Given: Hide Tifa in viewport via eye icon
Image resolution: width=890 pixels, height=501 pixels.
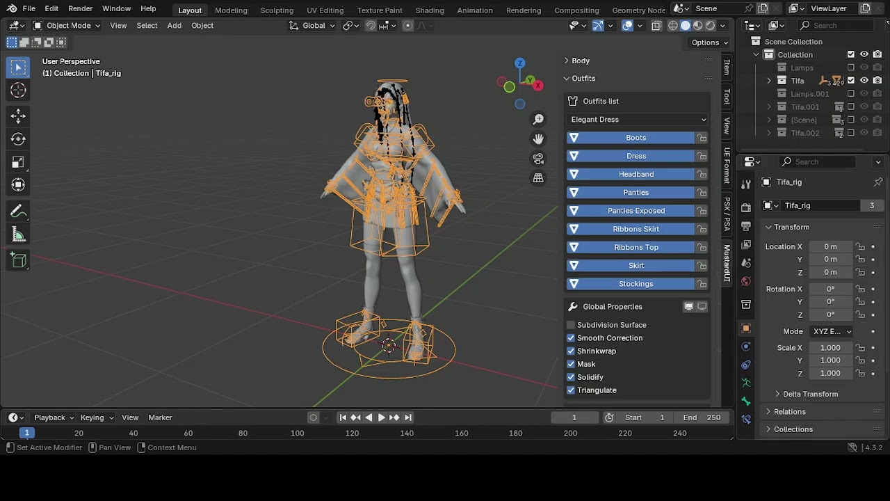Looking at the screenshot, I should [864, 81].
